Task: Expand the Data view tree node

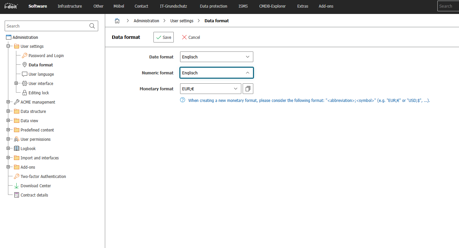Action: [x=8, y=121]
